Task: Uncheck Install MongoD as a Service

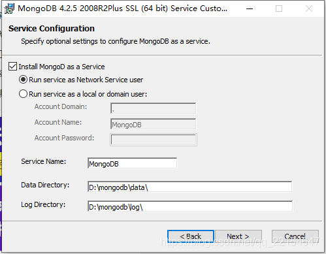Action: coord(12,67)
